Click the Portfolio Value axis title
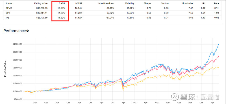 pyautogui.click(x=5, y=68)
